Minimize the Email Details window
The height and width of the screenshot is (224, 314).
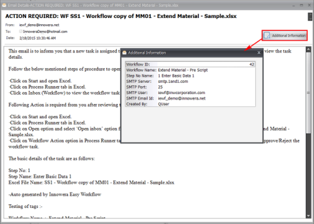tap(294, 6)
